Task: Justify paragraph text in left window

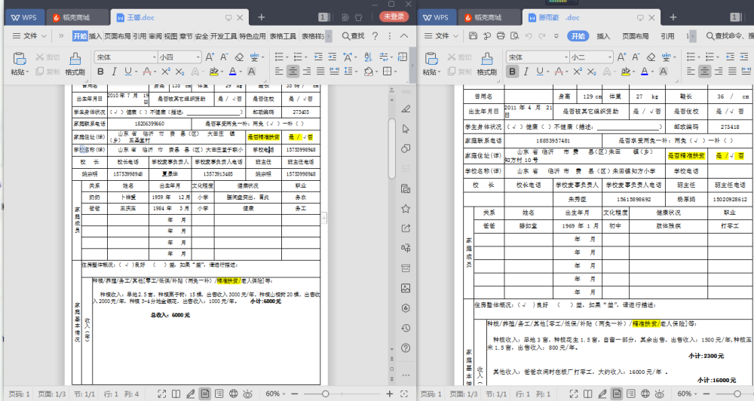Action: [x=320, y=71]
